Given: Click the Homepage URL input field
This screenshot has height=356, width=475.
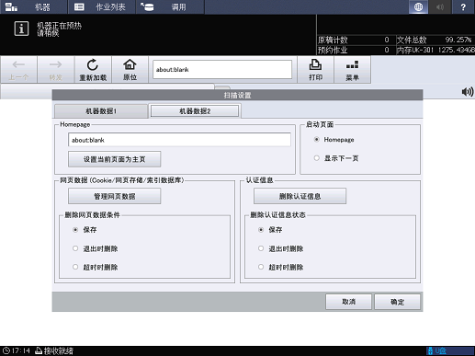Looking at the screenshot, I should [179, 140].
